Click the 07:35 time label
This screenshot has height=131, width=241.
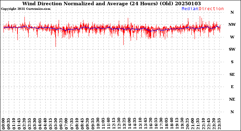[72, 124]
